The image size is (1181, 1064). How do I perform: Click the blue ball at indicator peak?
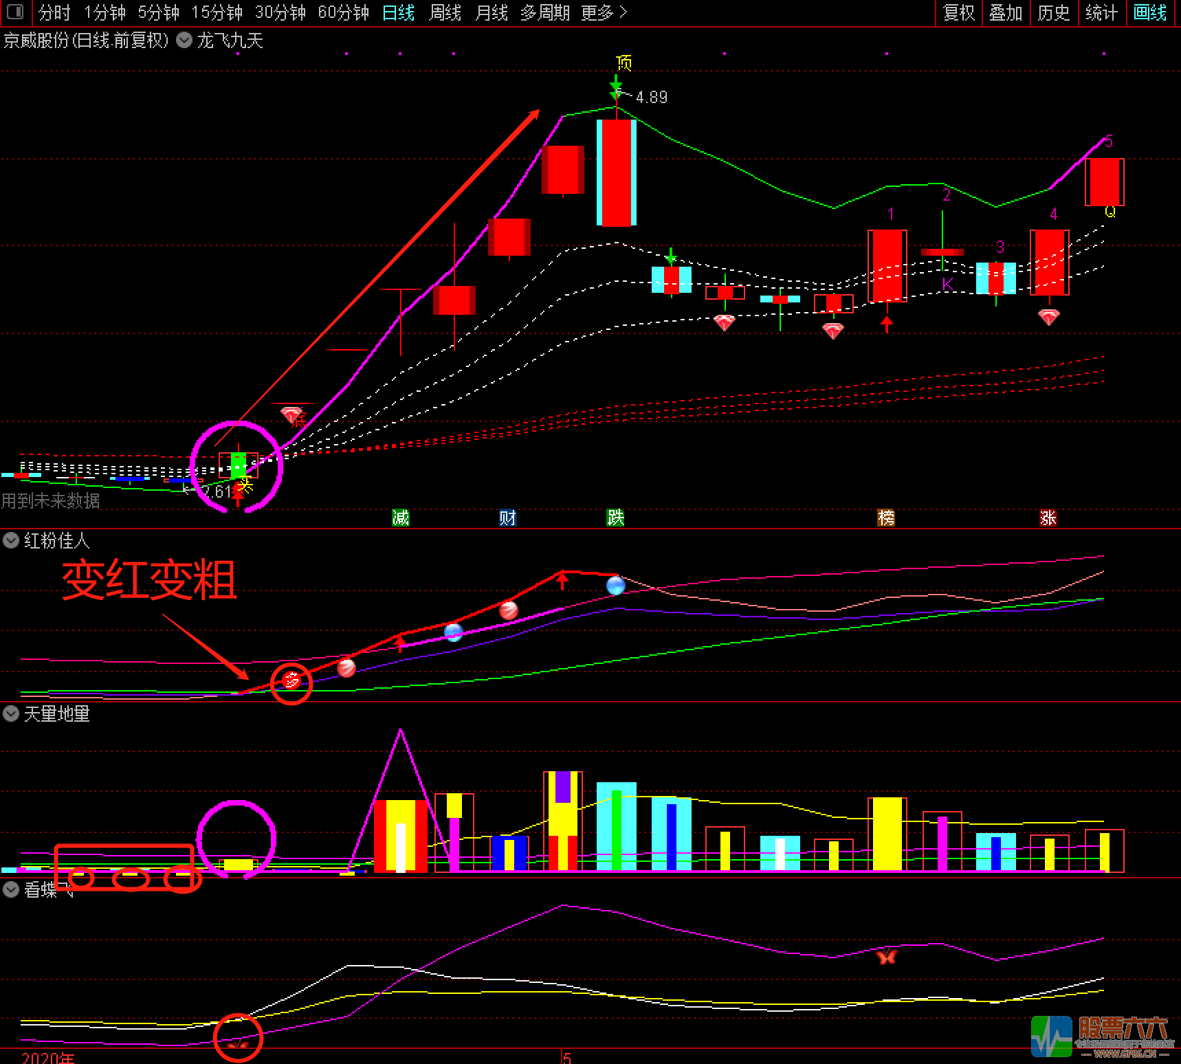(615, 586)
